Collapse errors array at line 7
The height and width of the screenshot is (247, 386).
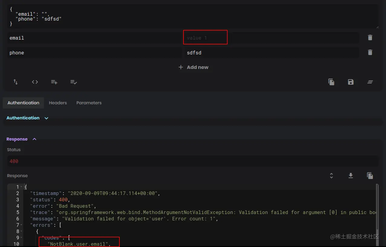(x=21, y=225)
